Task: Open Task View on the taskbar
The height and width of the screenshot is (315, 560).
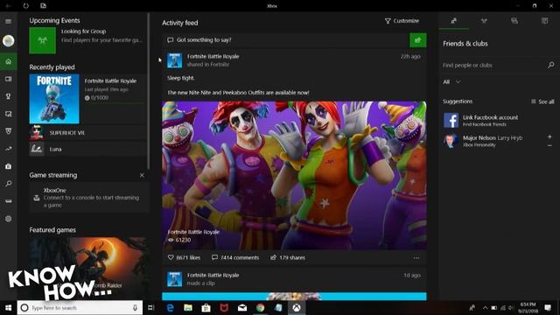Action: 151,308
